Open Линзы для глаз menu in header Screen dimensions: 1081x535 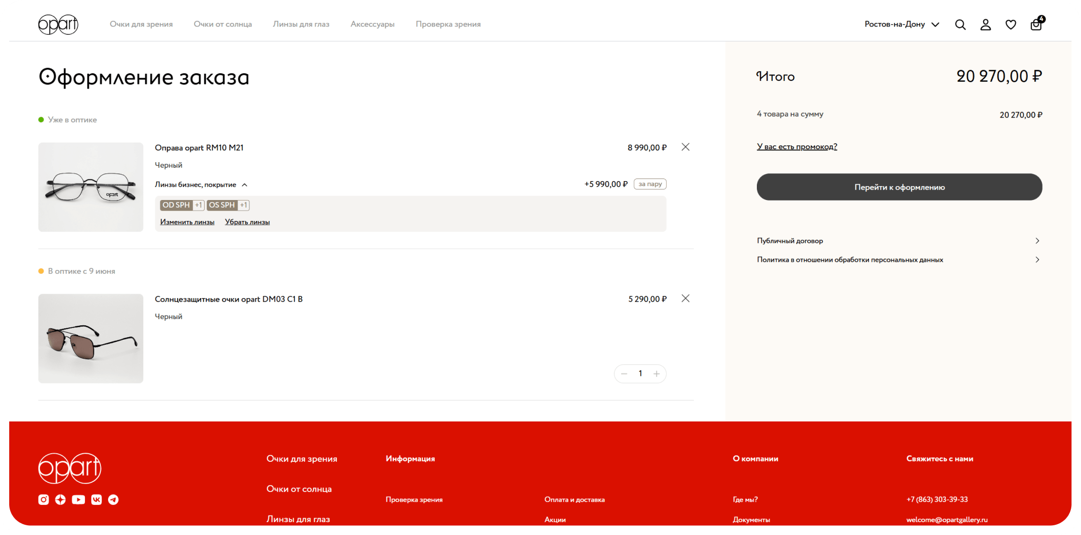[x=301, y=25]
